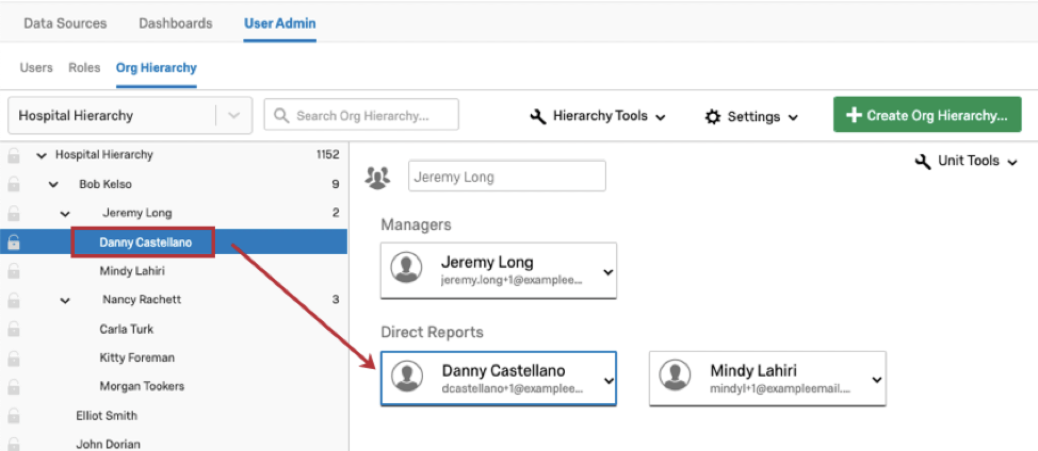The height and width of the screenshot is (451, 1038).
Task: Open the Hospital Hierarchy selector dropdown
Action: 233,115
